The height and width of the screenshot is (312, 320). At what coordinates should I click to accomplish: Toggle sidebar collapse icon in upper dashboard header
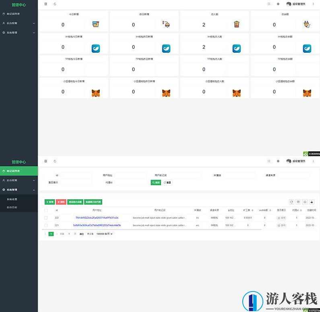[46, 4]
